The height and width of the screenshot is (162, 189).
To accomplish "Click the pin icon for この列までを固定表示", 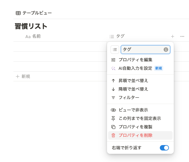I will click(113, 118).
